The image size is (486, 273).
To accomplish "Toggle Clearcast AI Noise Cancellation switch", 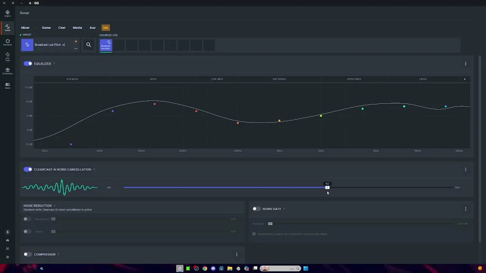I will click(x=28, y=169).
